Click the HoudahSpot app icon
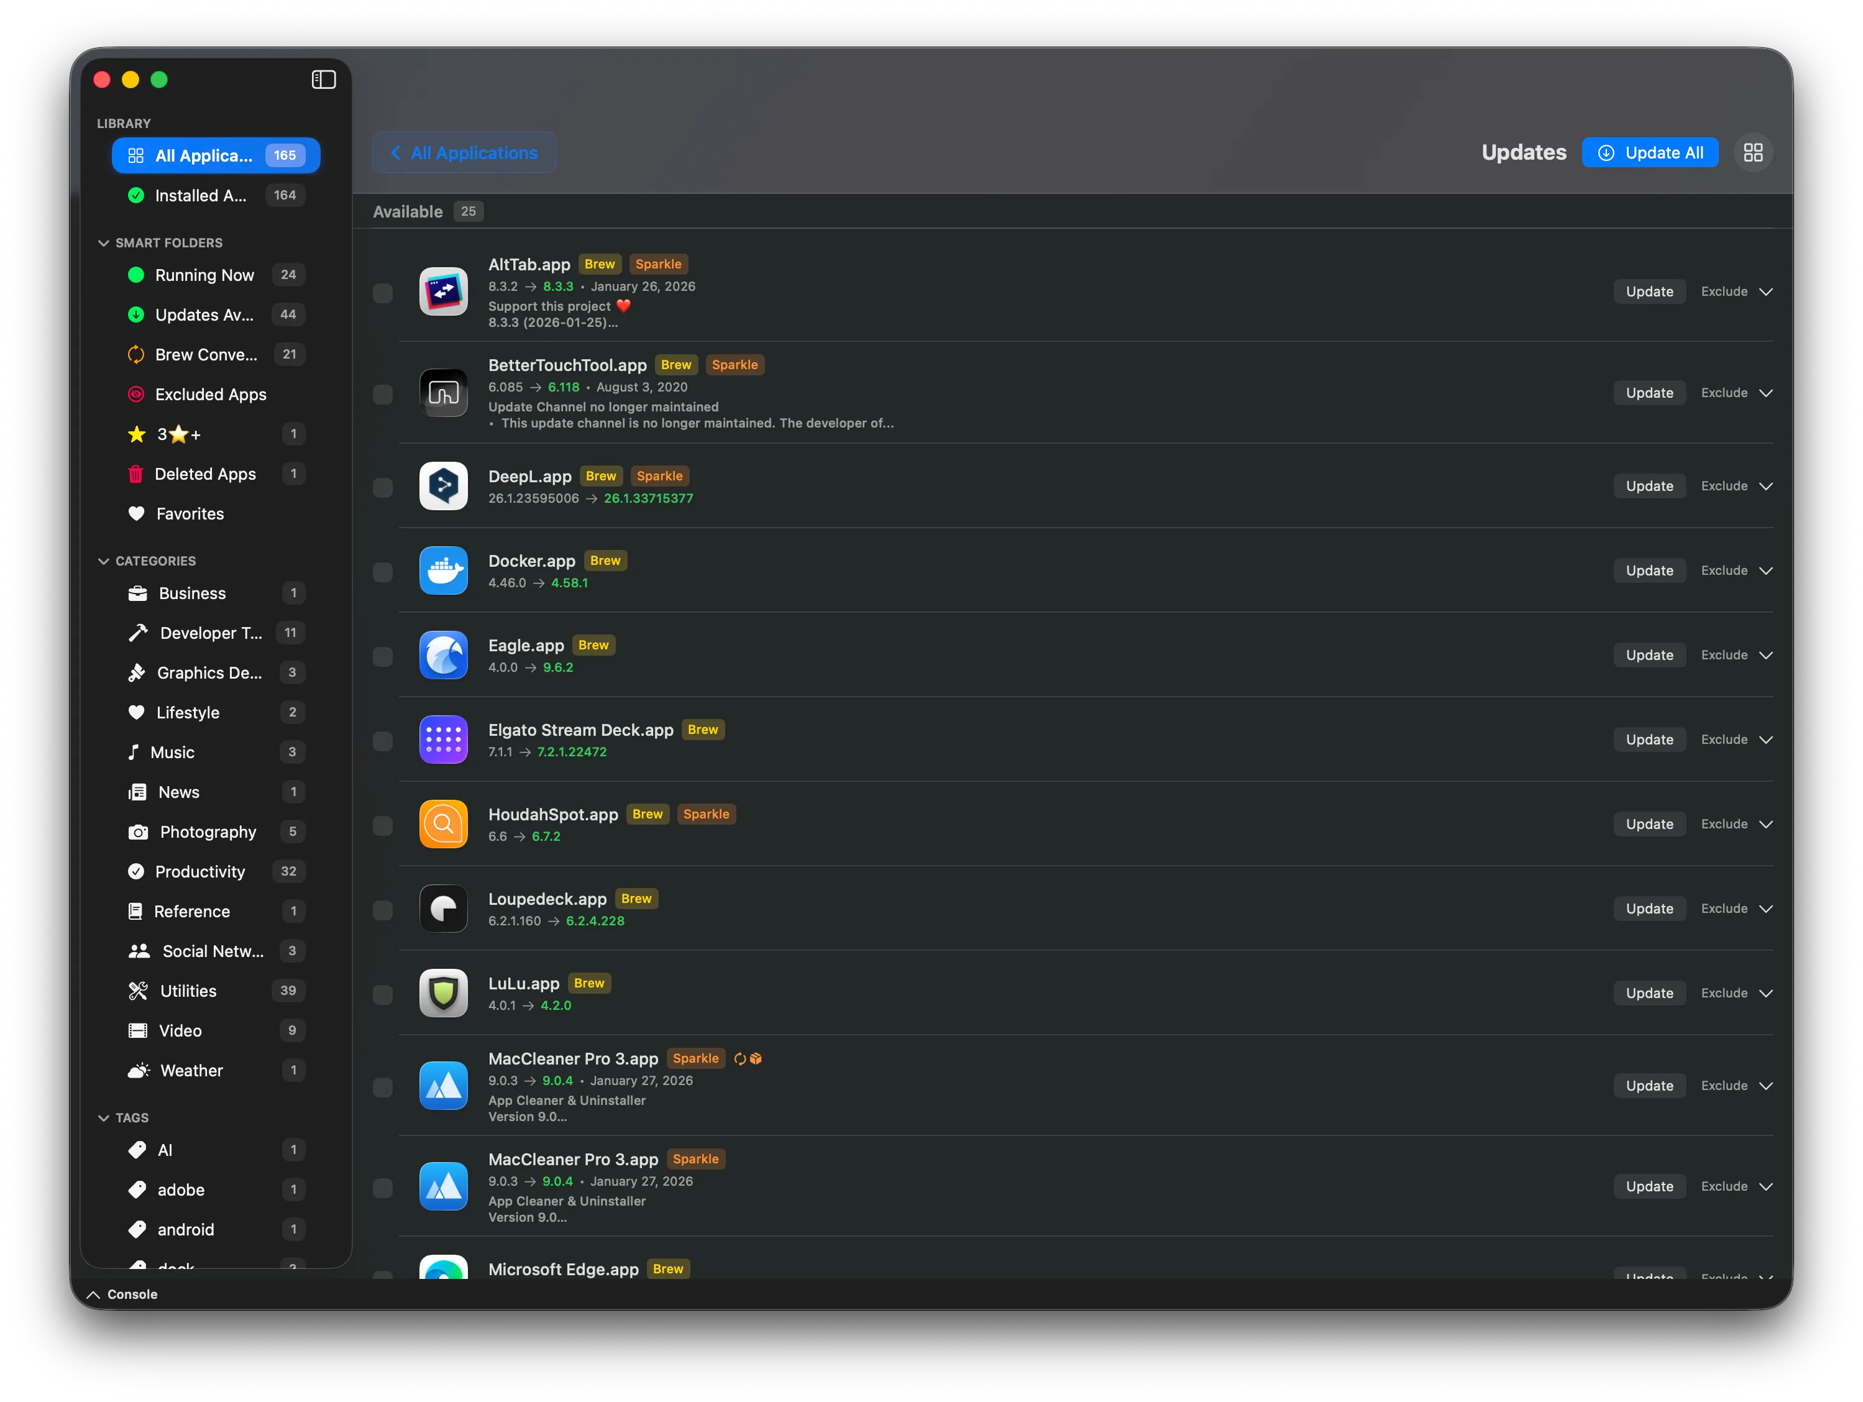This screenshot has height=1402, width=1863. tap(444, 825)
